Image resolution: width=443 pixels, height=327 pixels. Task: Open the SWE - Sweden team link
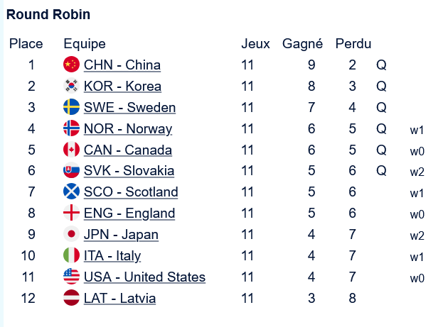tap(129, 108)
